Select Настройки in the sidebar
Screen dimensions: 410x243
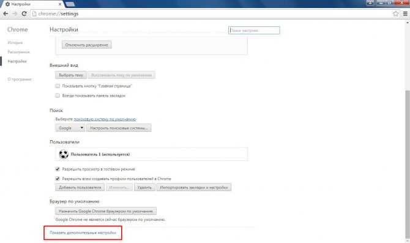point(17,61)
